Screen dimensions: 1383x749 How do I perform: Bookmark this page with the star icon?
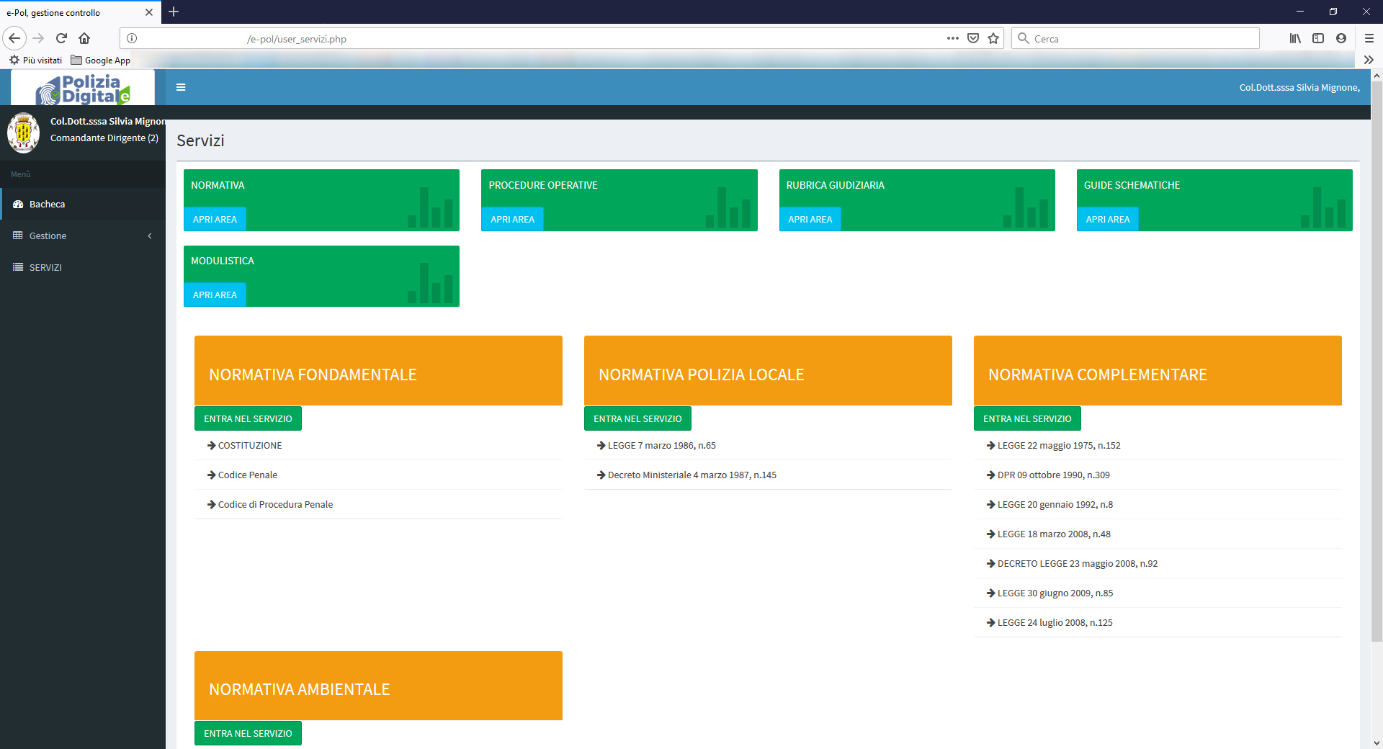click(993, 38)
